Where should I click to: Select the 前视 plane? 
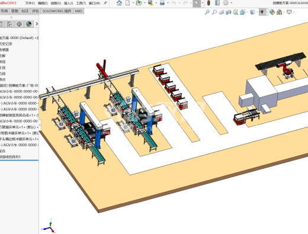pos(3,62)
